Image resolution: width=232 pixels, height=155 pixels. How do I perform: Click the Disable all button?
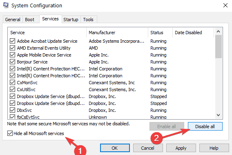[x=205, y=127]
